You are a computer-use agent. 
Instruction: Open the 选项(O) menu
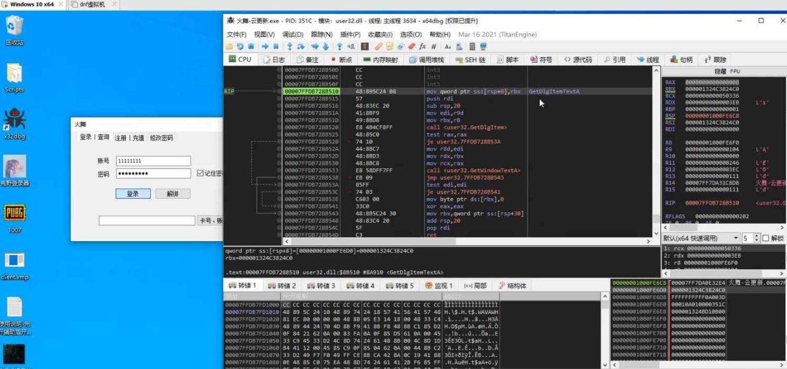410,34
